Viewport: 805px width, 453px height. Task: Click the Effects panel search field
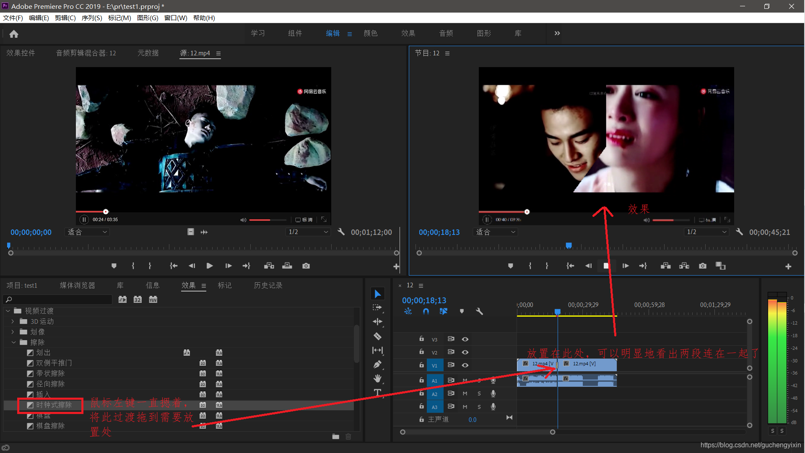[x=58, y=299]
